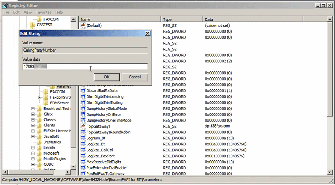Expand the FaxcomSvrS tree node
The width and height of the screenshot is (335, 185).
pos(39,97)
